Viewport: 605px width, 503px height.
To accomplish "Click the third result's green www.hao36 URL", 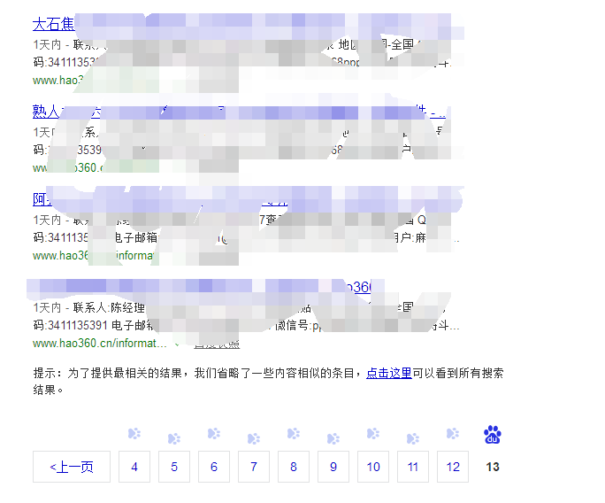I will (60, 255).
